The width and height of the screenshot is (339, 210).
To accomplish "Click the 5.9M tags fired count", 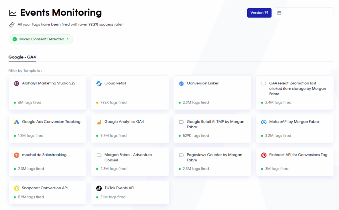I will click(31, 197).
